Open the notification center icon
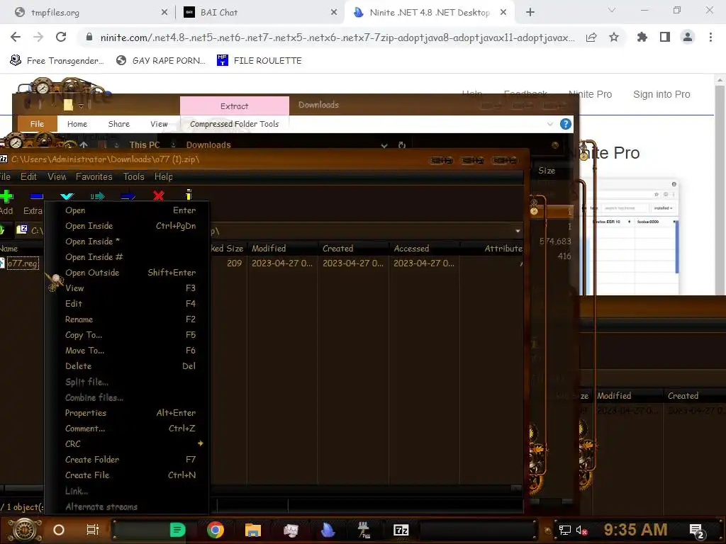The width and height of the screenshot is (726, 544). 696,530
